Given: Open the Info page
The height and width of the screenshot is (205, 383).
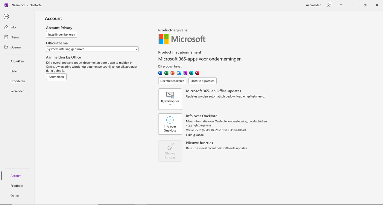Looking at the screenshot, I should [17, 27].
